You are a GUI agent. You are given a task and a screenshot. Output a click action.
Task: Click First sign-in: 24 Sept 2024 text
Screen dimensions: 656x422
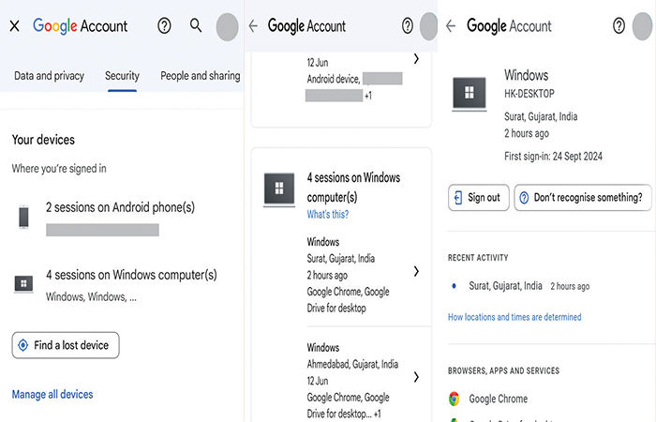click(x=553, y=157)
